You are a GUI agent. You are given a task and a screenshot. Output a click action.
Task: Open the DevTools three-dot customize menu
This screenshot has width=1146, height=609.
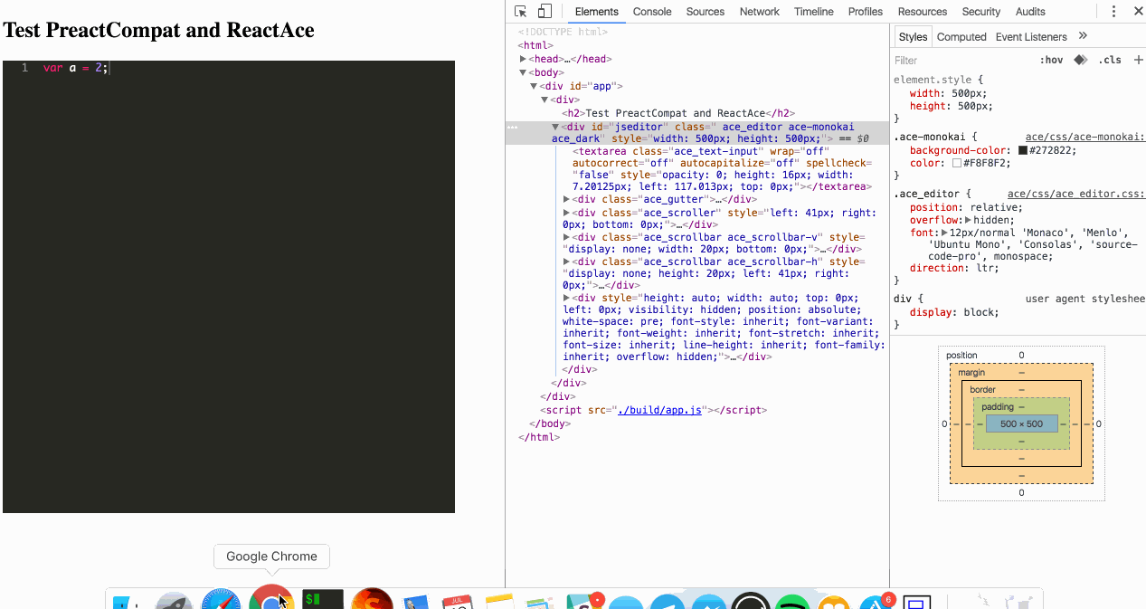tap(1113, 12)
